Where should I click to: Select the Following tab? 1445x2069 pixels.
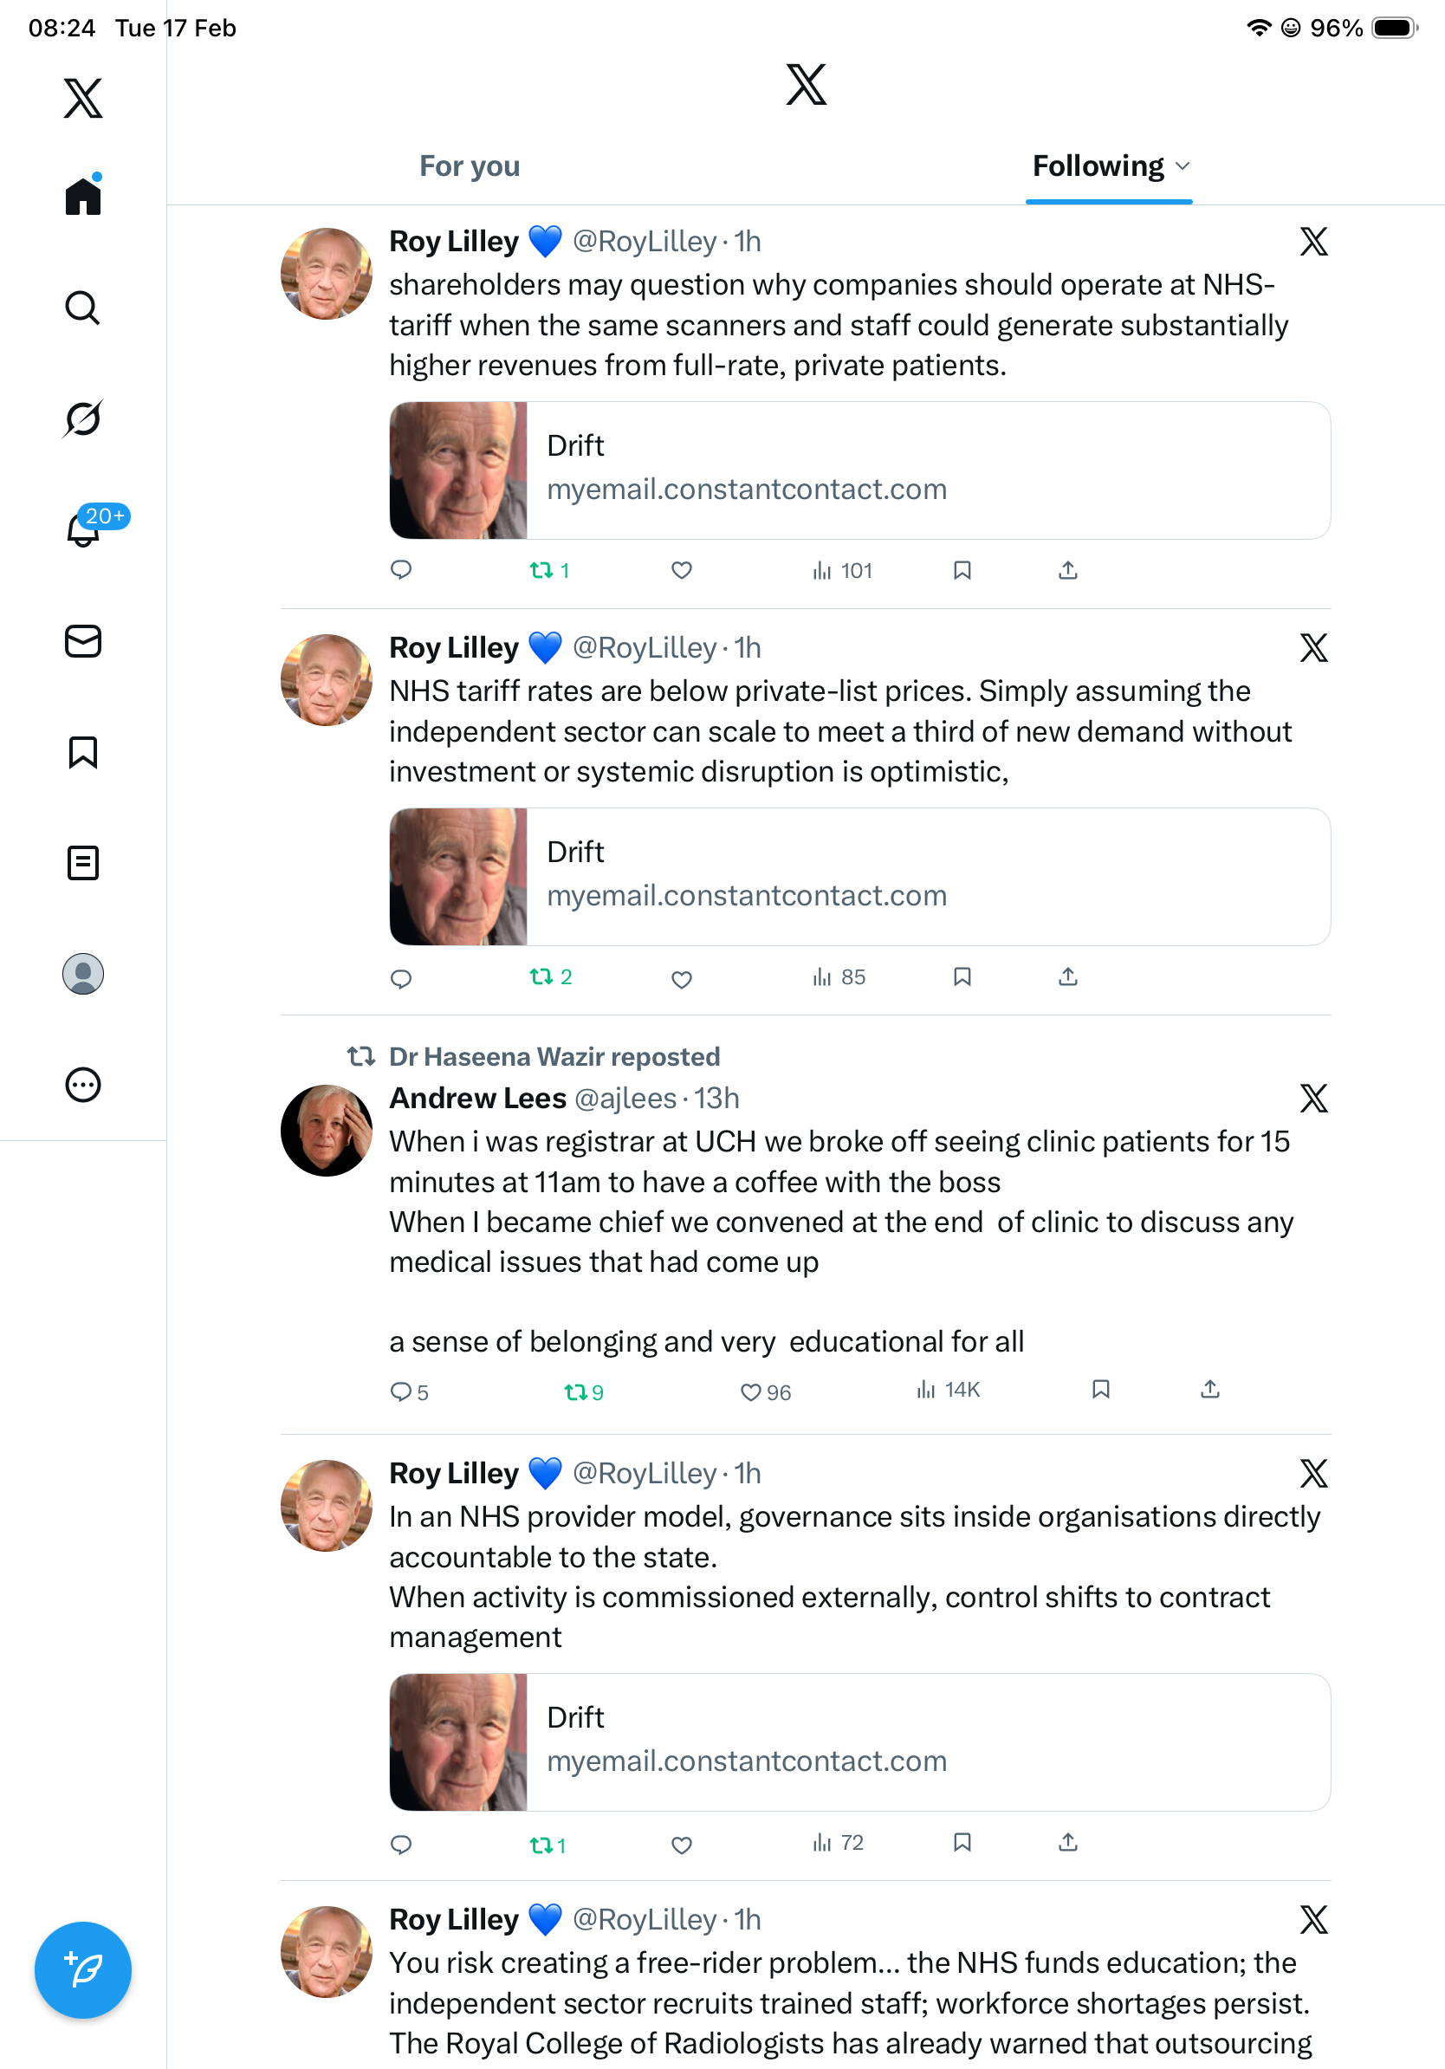tap(1098, 165)
